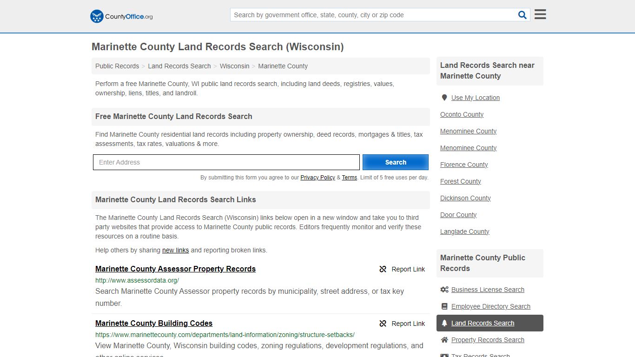The height and width of the screenshot is (357, 635).
Task: Open Langlade County link
Action: click(x=465, y=231)
